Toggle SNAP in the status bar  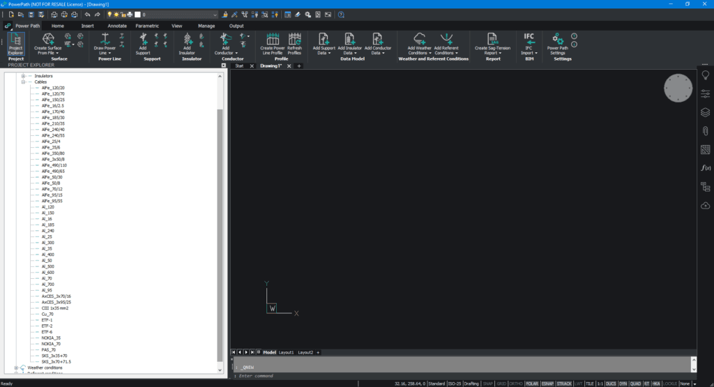pos(487,384)
